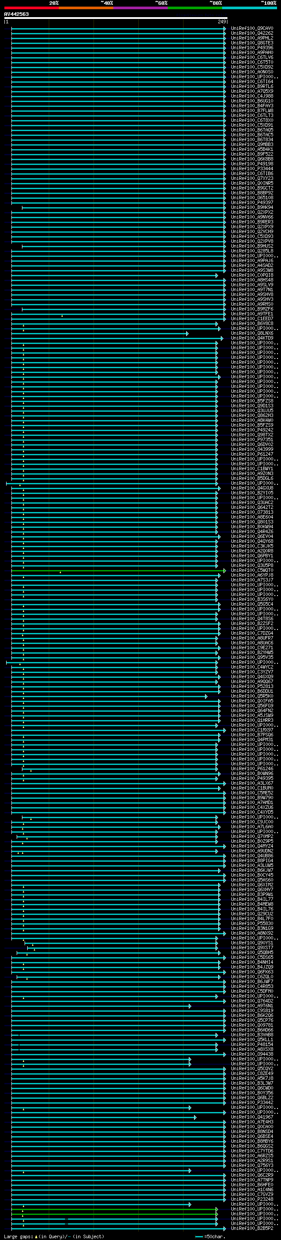281x1240 pixels.
Task: Select UniRef100_C0PQI8 entry
Action: pyautogui.click(x=252, y=275)
